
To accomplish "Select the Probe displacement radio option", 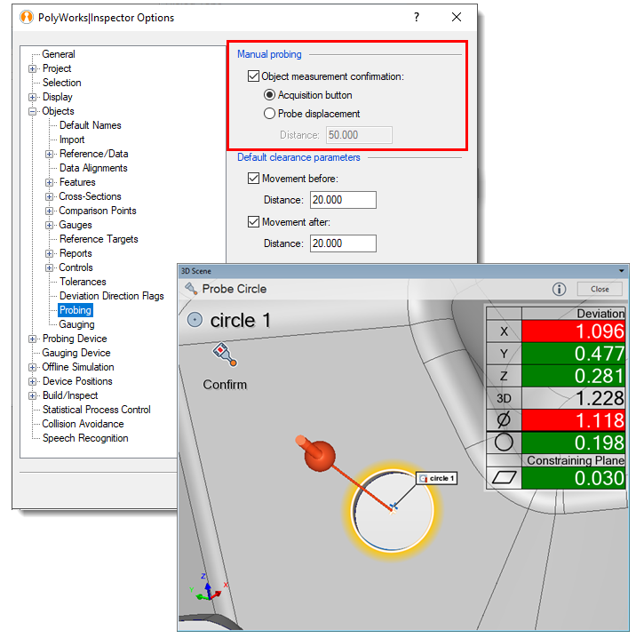I will tap(269, 114).
